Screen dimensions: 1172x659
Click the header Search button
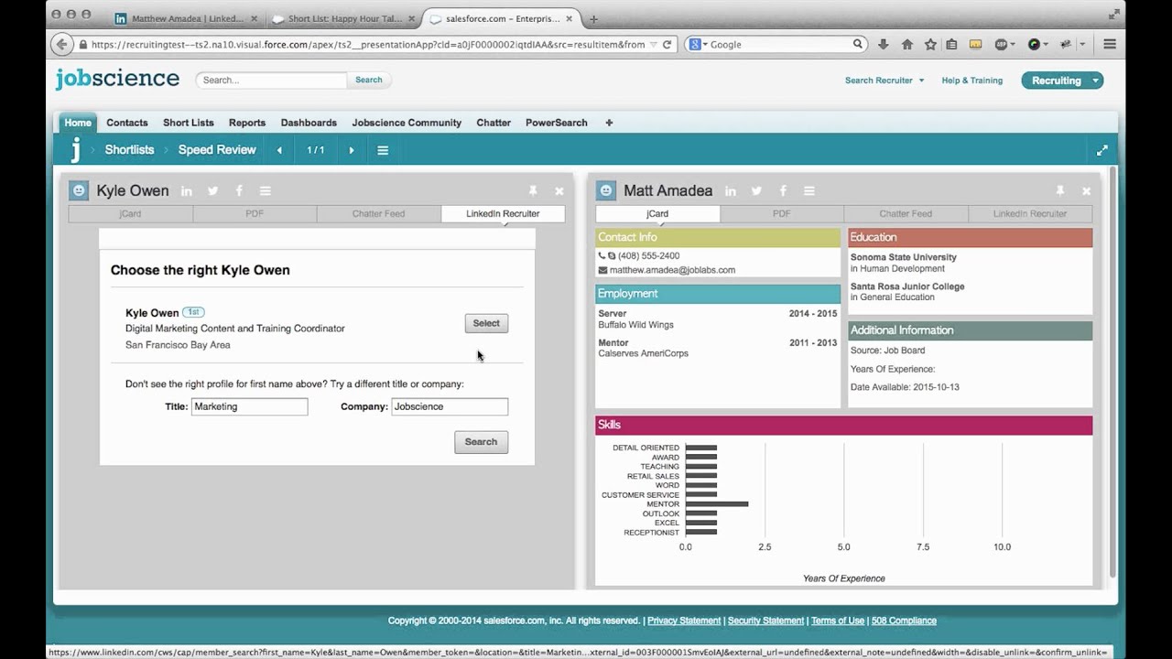pyautogui.click(x=369, y=80)
